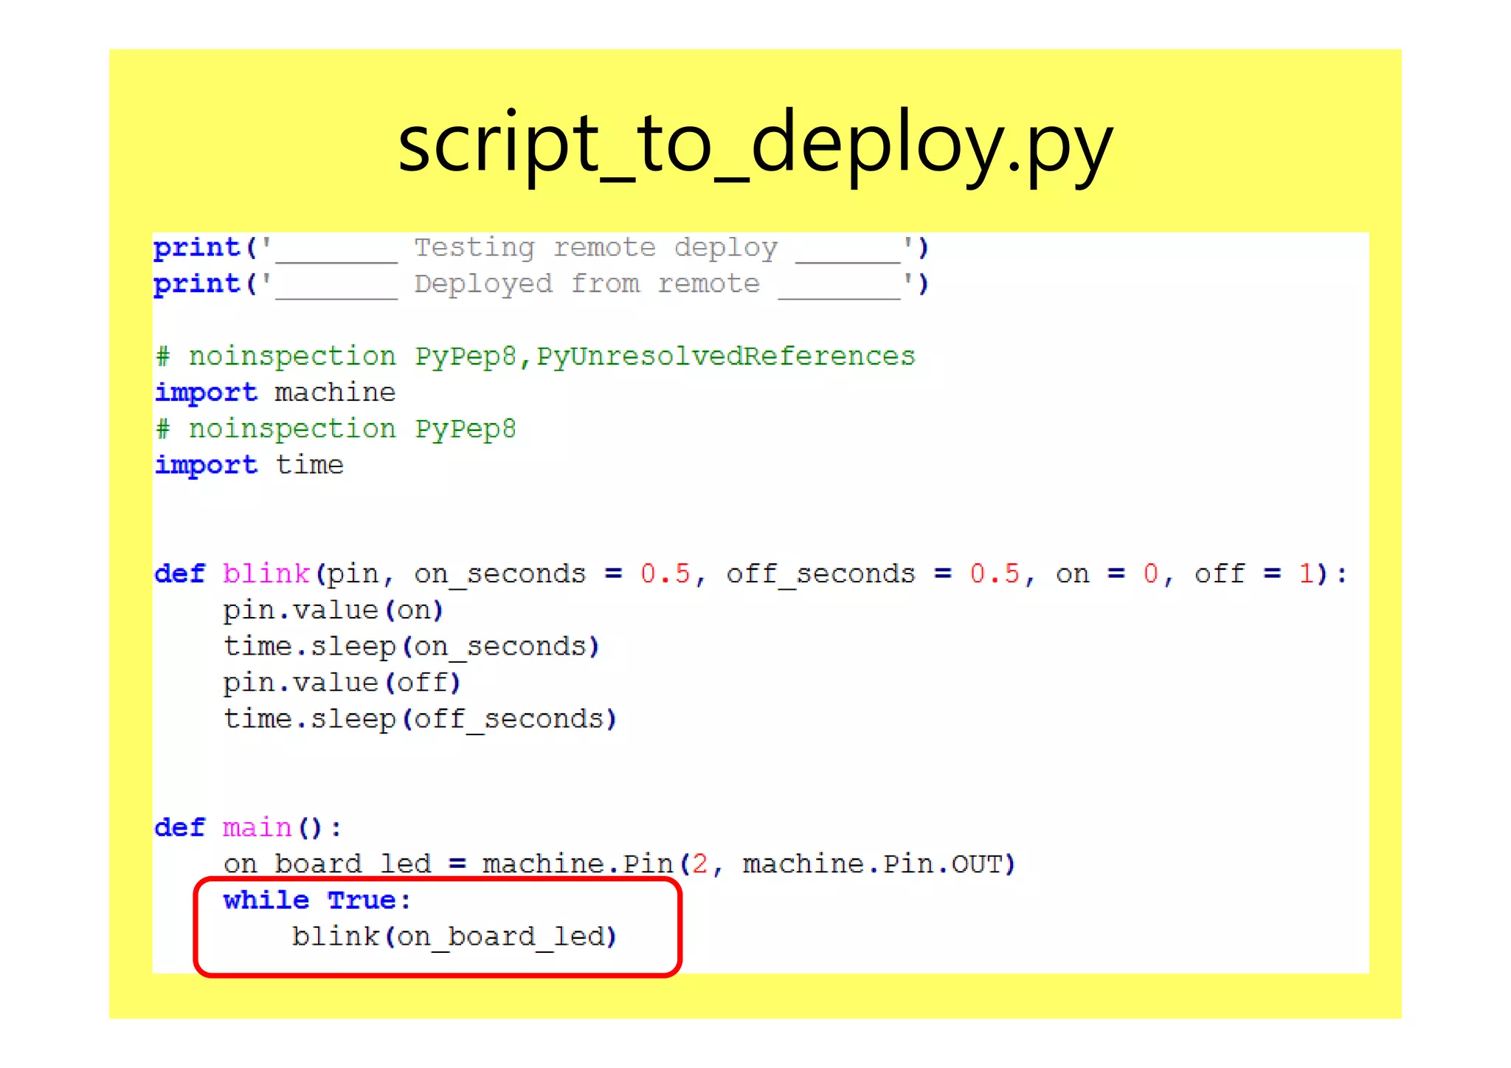Click the 'blink(on_board_led)' call line
The height and width of the screenshot is (1068, 1511).
[x=454, y=937]
